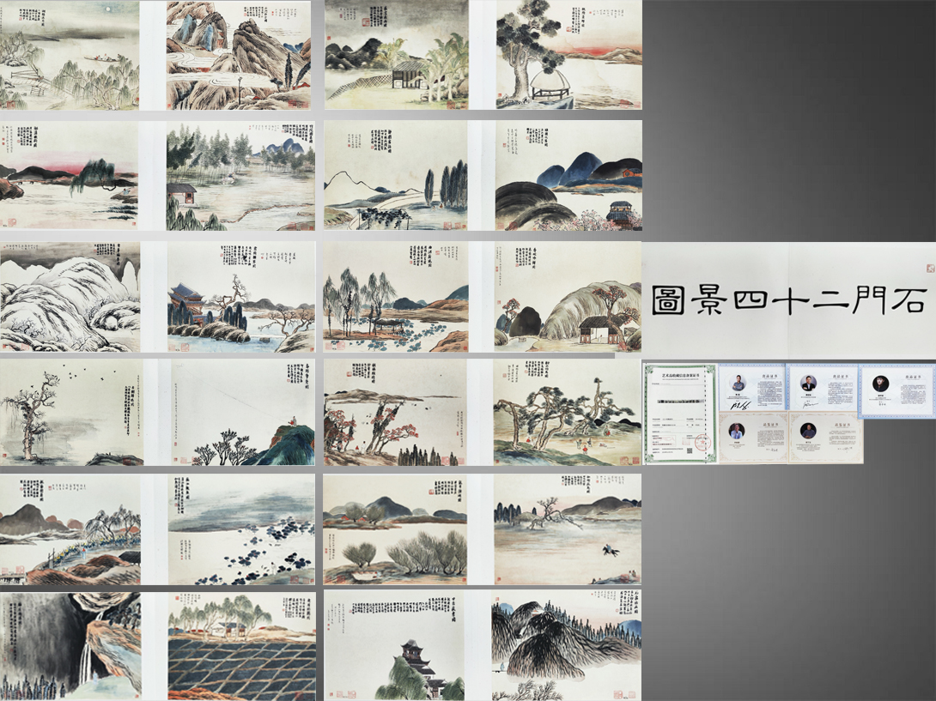Click the calligraphy title 石門二十四景圖
936x701 pixels.
[x=788, y=299]
